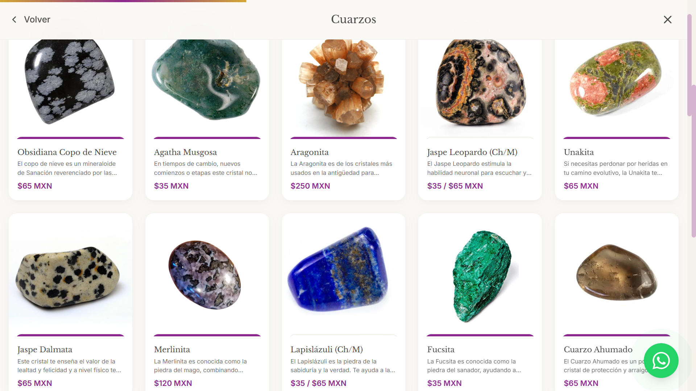View the Agatha Musgosa stone photo
This screenshot has height=391, width=696.
pyautogui.click(x=206, y=80)
